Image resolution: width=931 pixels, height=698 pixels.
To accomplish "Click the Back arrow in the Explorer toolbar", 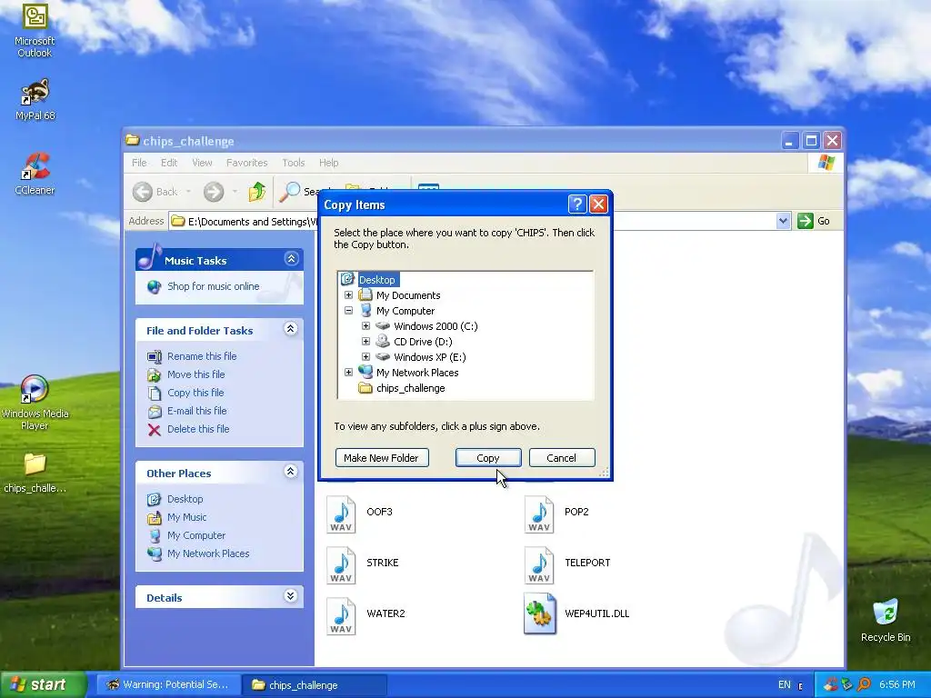I will pos(143,192).
